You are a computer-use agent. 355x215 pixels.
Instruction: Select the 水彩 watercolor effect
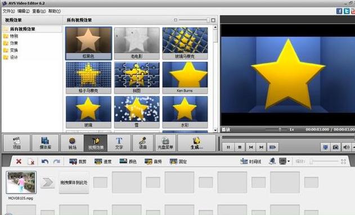pyautogui.click(x=185, y=112)
